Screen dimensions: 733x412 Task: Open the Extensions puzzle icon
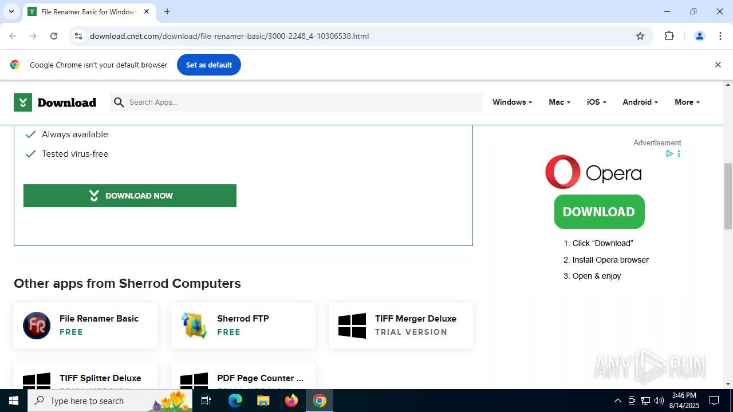pos(669,36)
